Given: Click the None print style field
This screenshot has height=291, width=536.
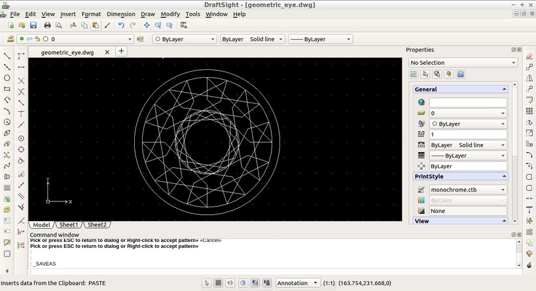Looking at the screenshot, I should coord(468,211).
